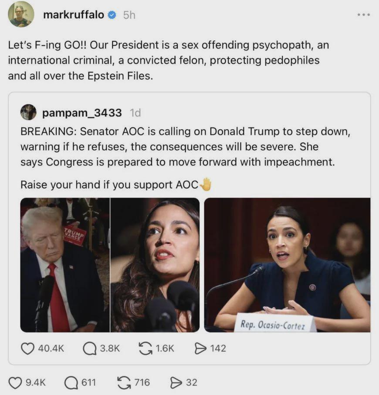This screenshot has width=379, height=395.
Task: Open comments on the quoted post (3.8K)
Action: (90, 348)
